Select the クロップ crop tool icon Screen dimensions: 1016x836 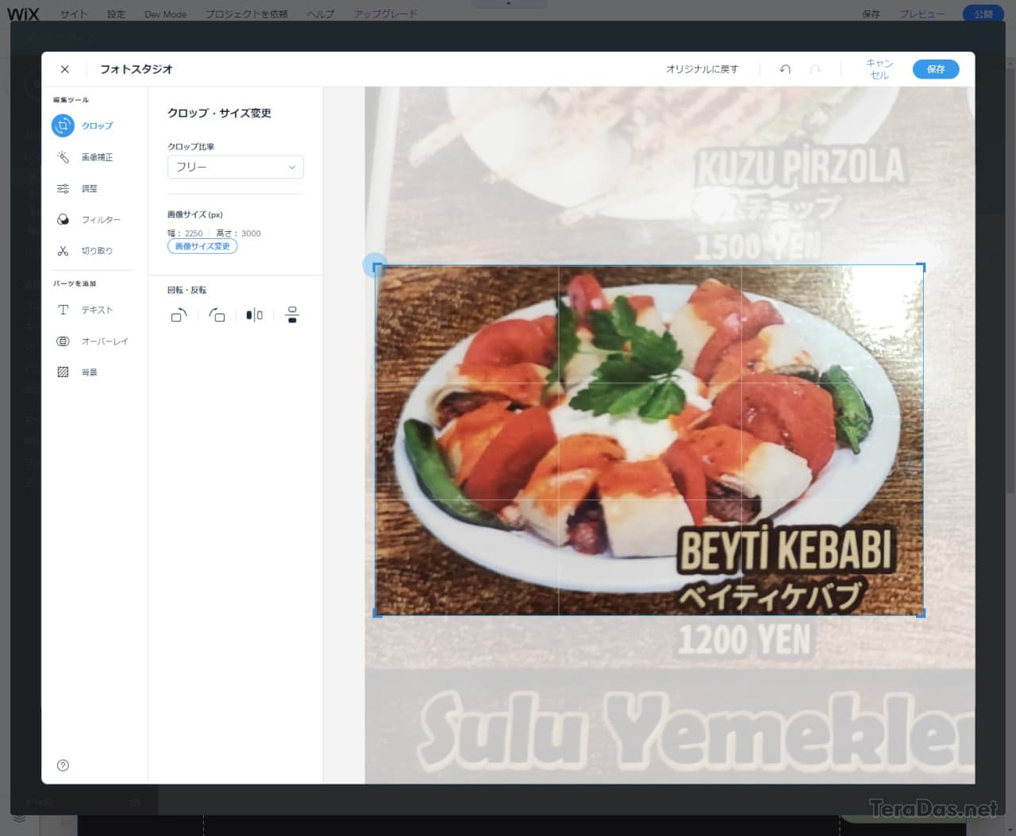pyautogui.click(x=63, y=125)
